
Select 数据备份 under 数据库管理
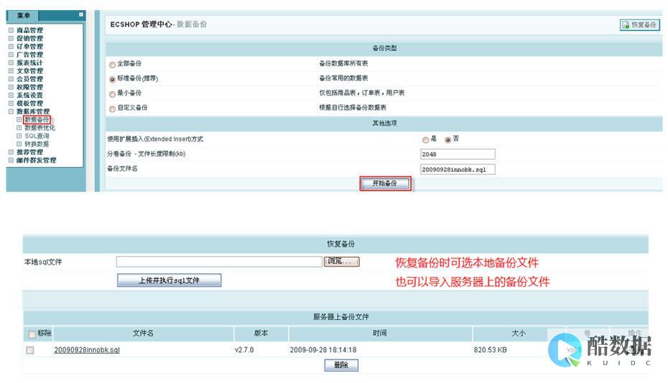pyautogui.click(x=37, y=120)
